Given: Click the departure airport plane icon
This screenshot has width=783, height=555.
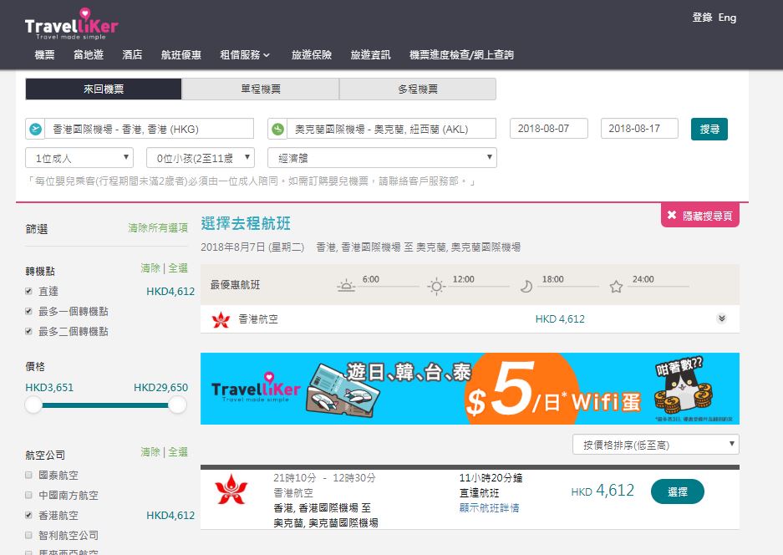Looking at the screenshot, I should (x=35, y=129).
